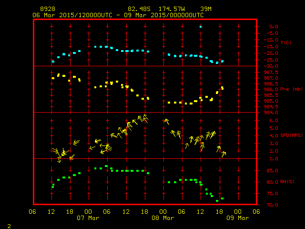Click the 2.0 wind speed tick label
This screenshot has height=229, width=305.
[274, 151]
